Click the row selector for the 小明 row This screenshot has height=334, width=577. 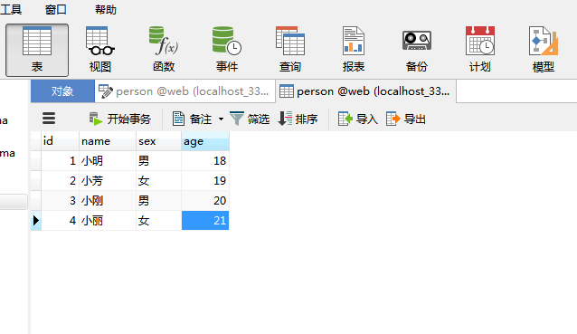click(35, 161)
